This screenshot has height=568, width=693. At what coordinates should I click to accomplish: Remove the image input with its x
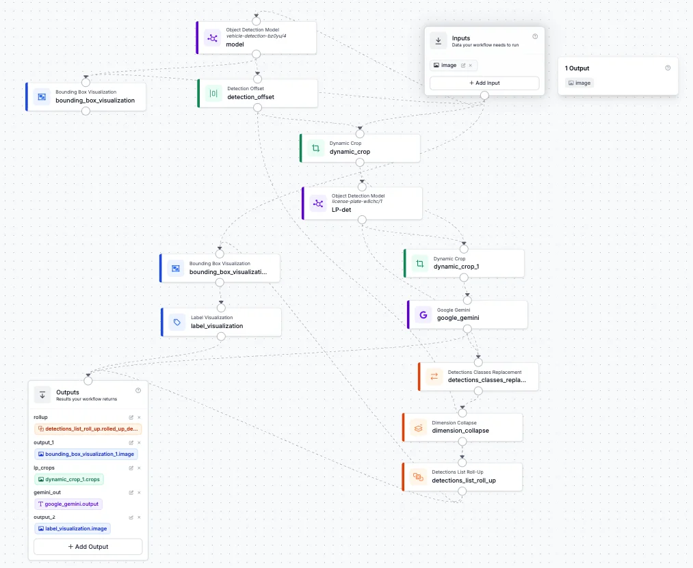[x=470, y=65]
